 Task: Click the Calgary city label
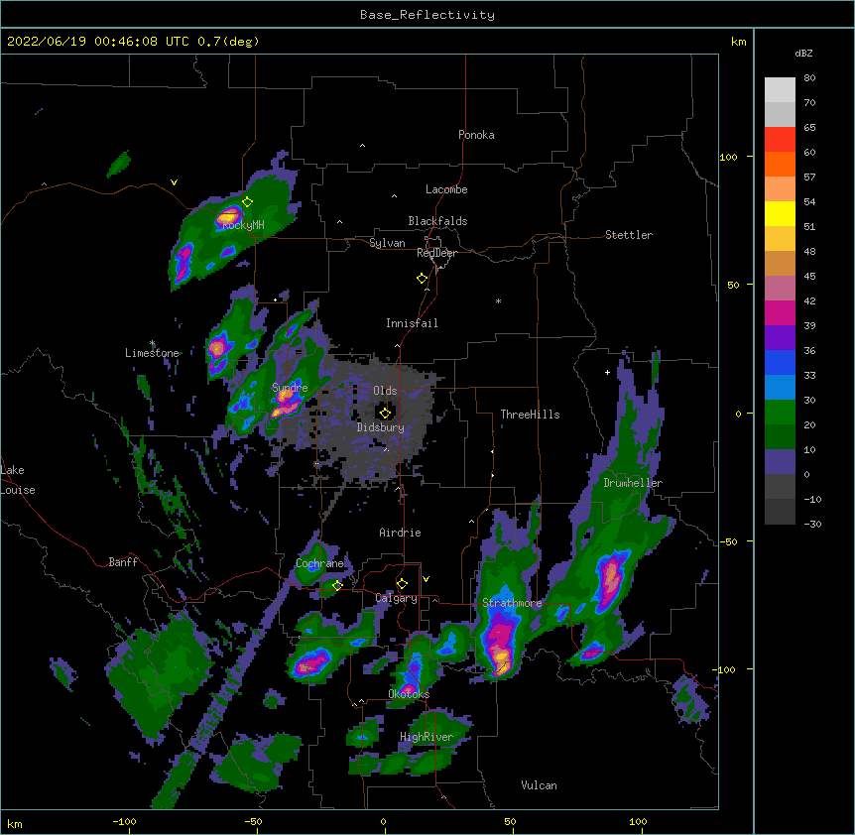[396, 598]
